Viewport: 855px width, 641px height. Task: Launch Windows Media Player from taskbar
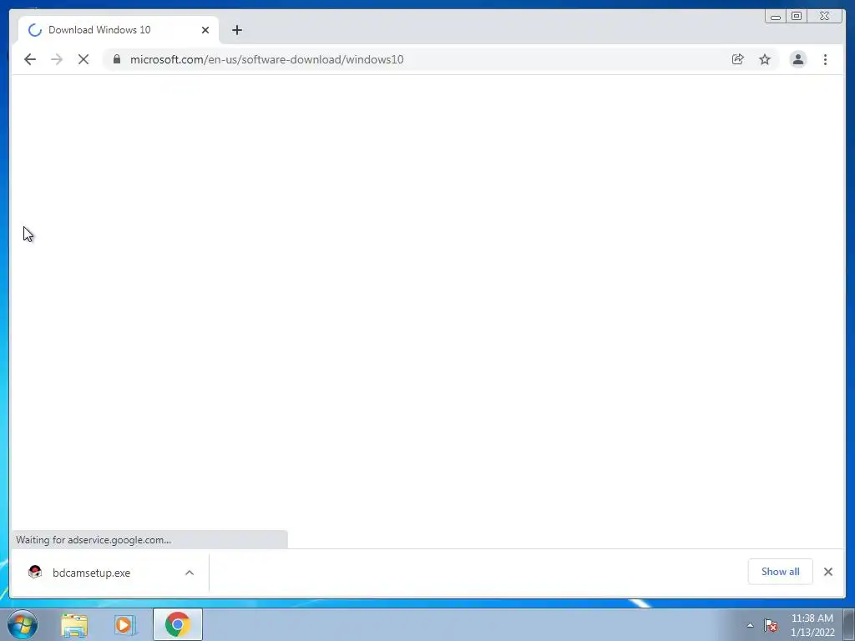(x=125, y=625)
